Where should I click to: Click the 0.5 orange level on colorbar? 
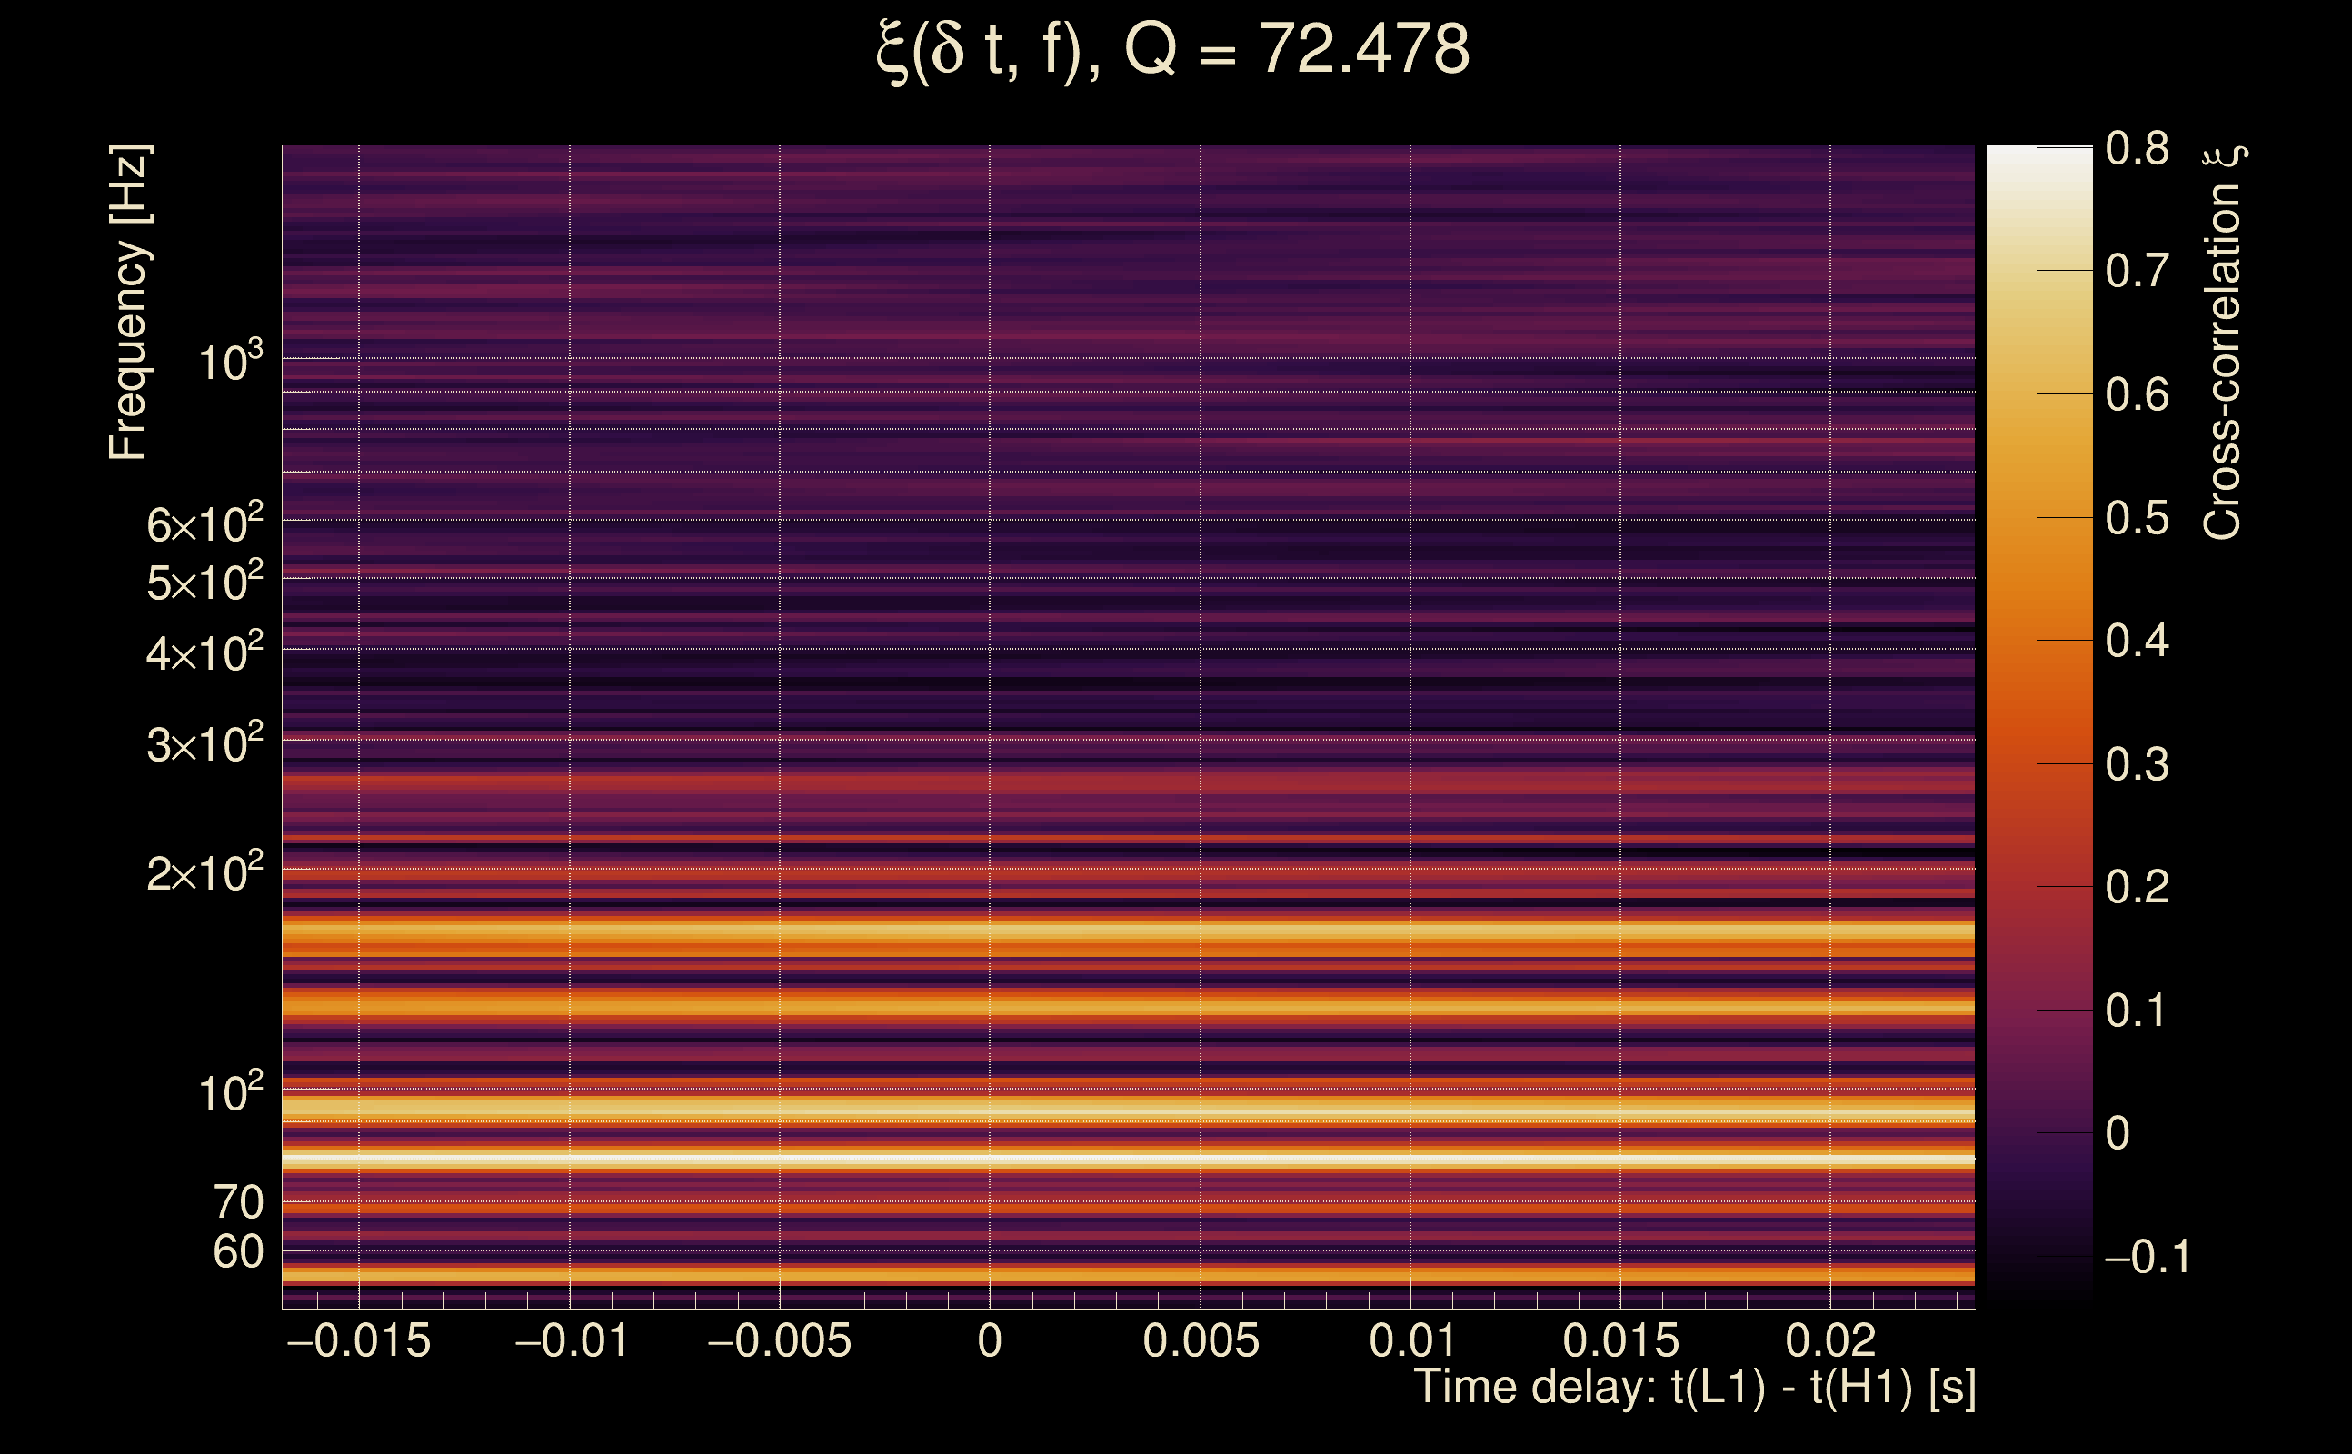click(2038, 517)
